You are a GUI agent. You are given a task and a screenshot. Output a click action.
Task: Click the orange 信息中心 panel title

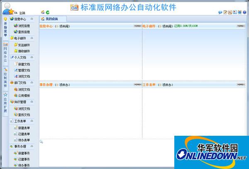[46, 26]
